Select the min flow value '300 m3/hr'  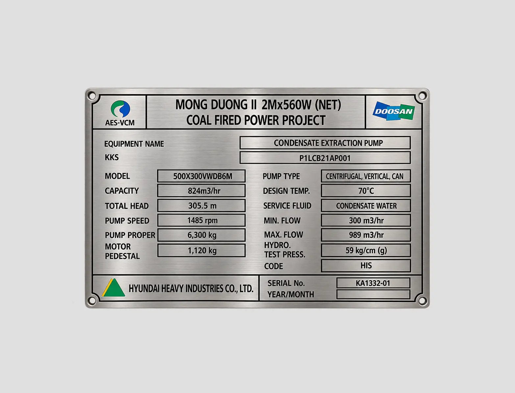click(x=366, y=220)
